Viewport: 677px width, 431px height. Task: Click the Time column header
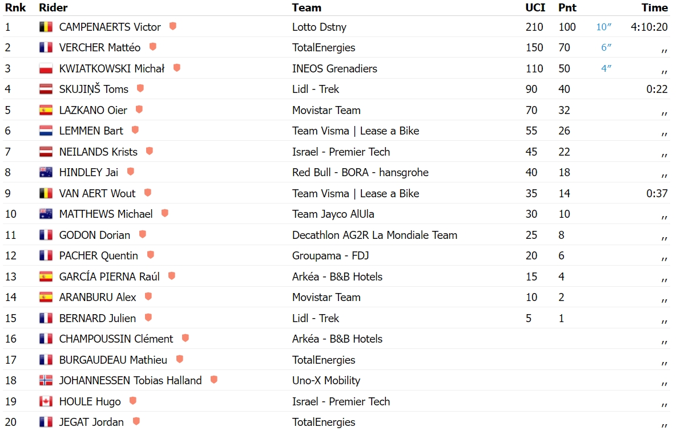655,8
